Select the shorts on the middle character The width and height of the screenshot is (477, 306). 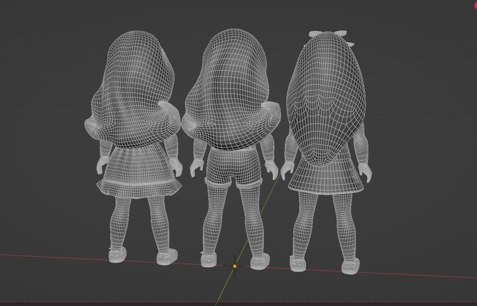click(x=233, y=167)
